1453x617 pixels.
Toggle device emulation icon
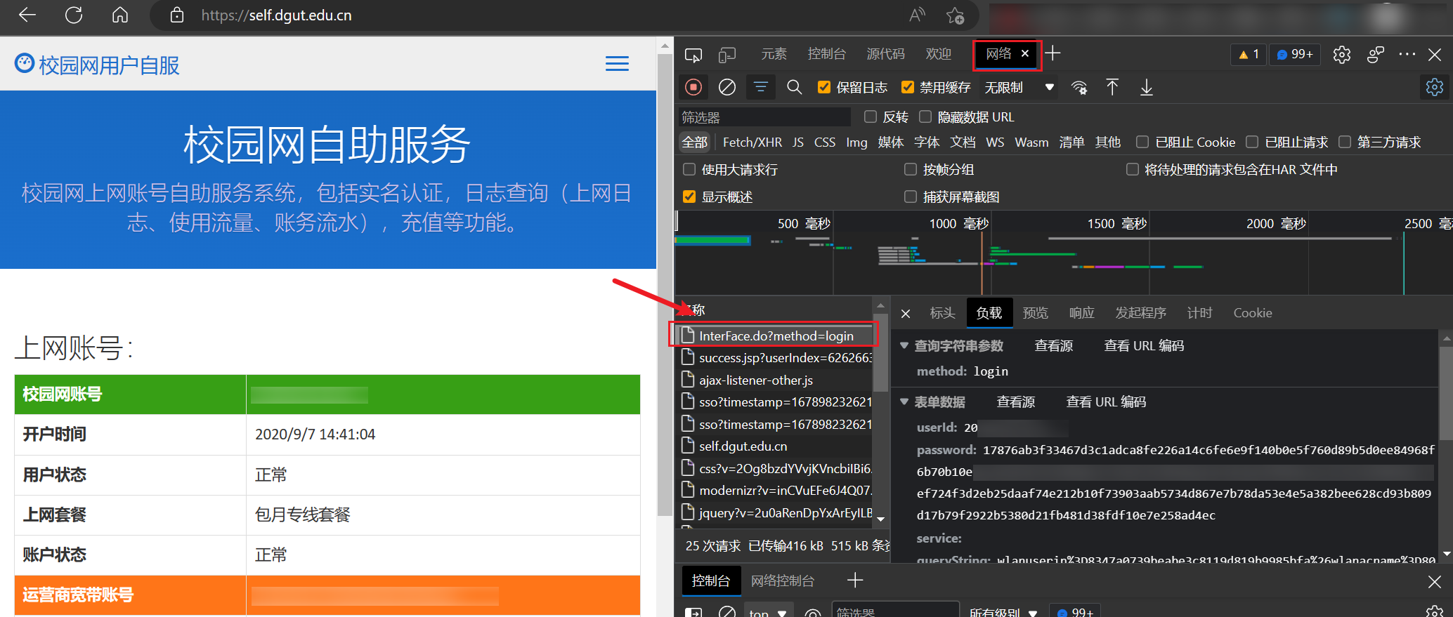[x=727, y=55]
